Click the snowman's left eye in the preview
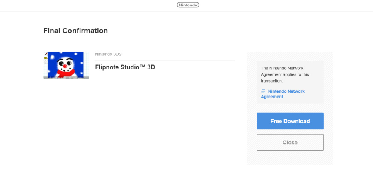Viewport: 373px width, 179px height. pyautogui.click(x=61, y=63)
